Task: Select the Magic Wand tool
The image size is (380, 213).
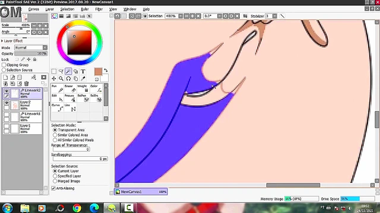Action: (x=68, y=71)
